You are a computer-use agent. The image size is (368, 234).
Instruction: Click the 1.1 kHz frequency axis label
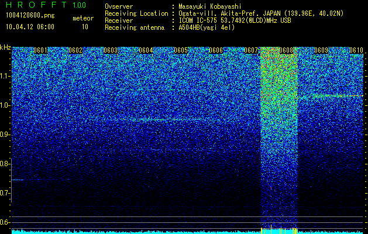pyautogui.click(x=5, y=76)
